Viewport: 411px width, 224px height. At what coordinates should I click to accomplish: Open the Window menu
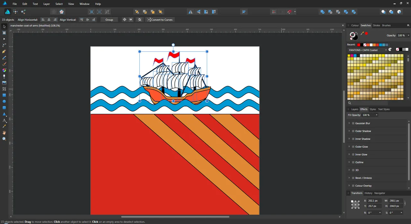click(x=84, y=4)
